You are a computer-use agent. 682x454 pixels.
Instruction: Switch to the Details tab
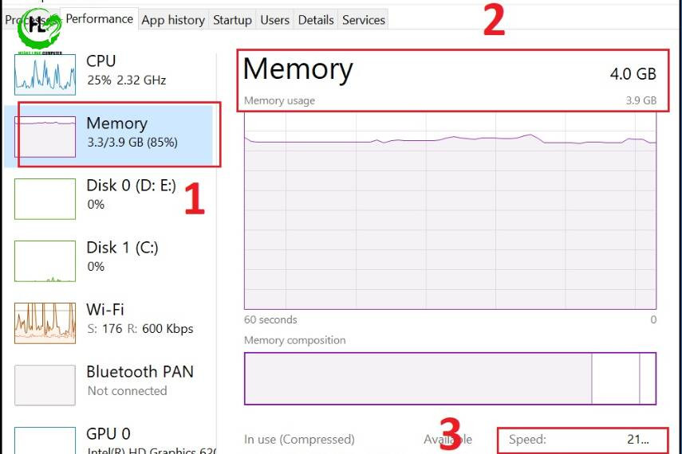316,20
